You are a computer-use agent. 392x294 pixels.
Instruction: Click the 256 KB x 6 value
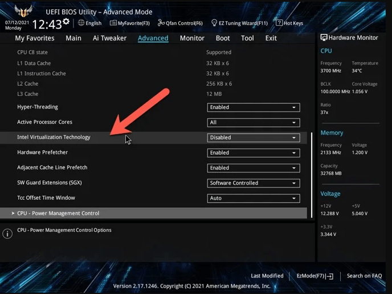click(219, 84)
